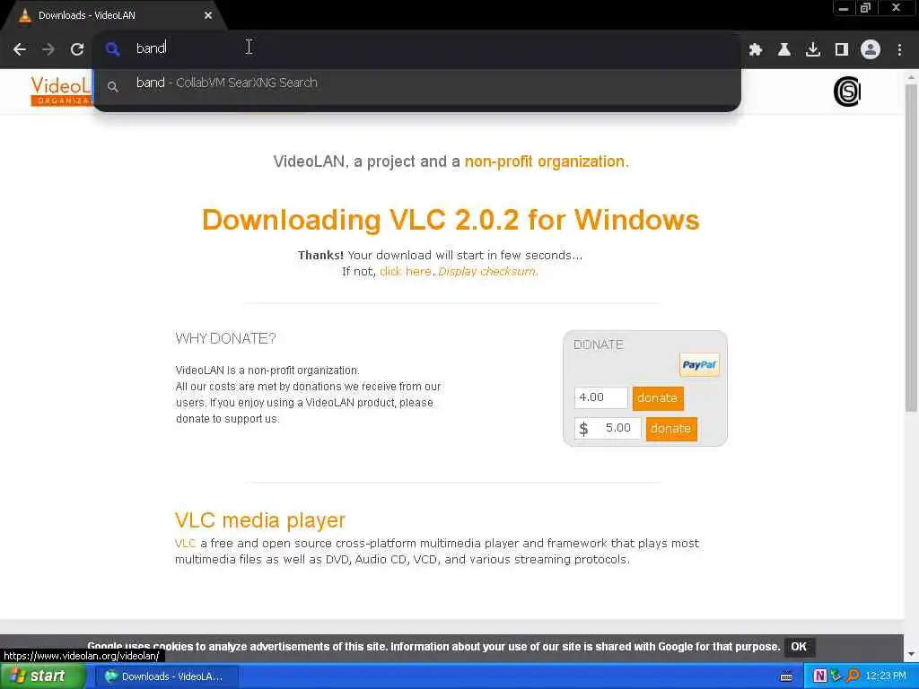Click the donate button beside 4.00
The width and height of the screenshot is (919, 689).
point(658,398)
